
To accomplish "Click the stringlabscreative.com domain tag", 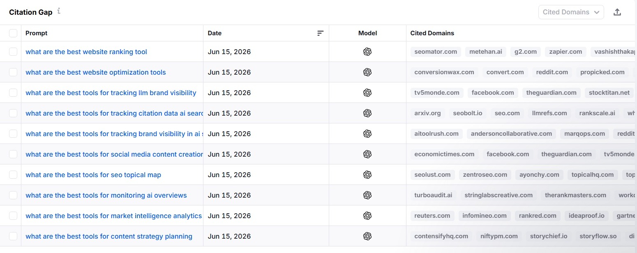I will 499,195.
